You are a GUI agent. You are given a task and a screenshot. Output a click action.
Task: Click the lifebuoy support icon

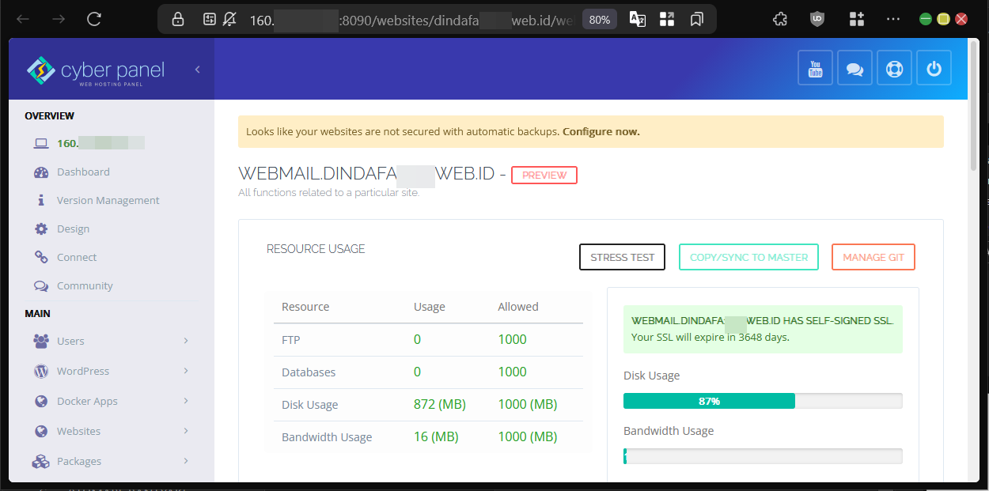894,68
